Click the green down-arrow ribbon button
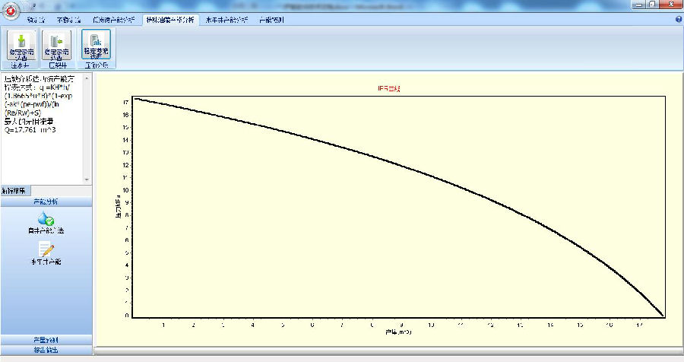The height and width of the screenshot is (362, 684). (x=21, y=46)
